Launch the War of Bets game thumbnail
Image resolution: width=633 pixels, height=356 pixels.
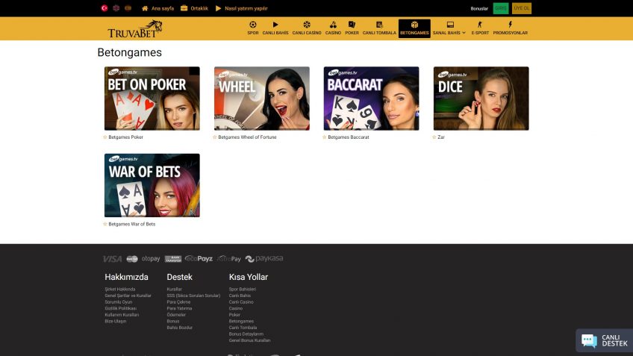pos(152,185)
